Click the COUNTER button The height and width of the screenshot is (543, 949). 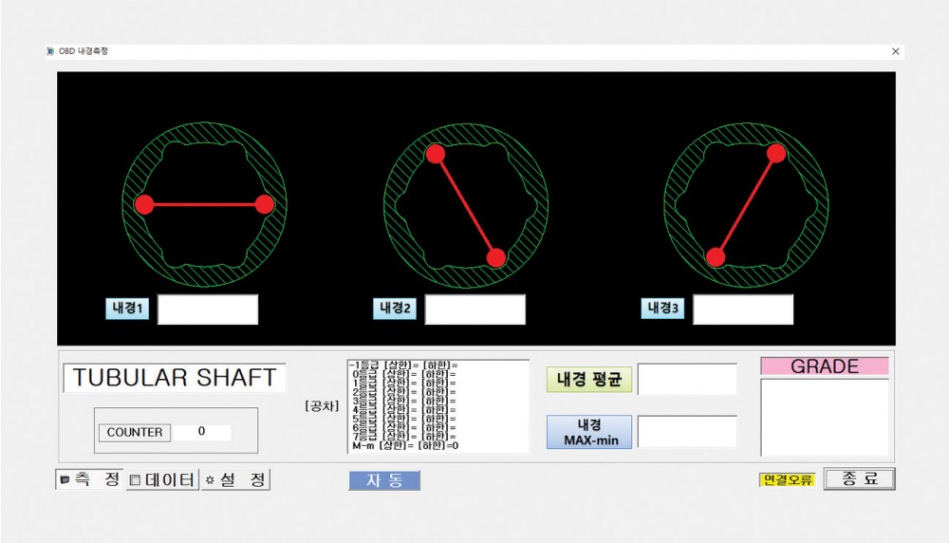pyautogui.click(x=135, y=432)
